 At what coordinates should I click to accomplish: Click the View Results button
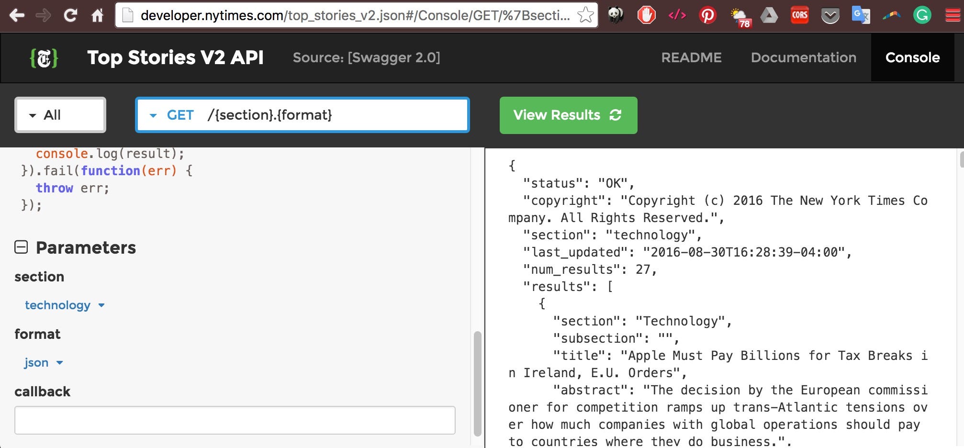pos(568,115)
